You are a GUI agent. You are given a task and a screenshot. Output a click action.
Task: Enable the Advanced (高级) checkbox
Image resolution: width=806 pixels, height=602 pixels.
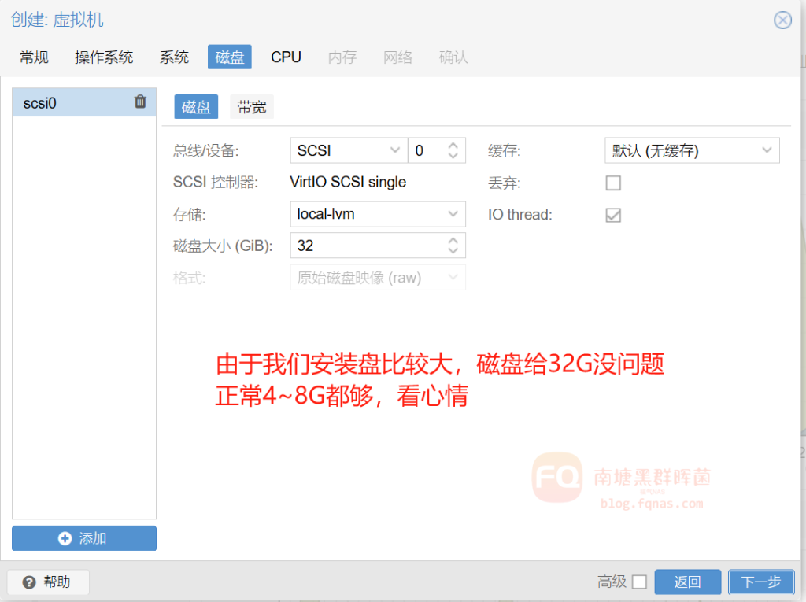click(x=639, y=582)
